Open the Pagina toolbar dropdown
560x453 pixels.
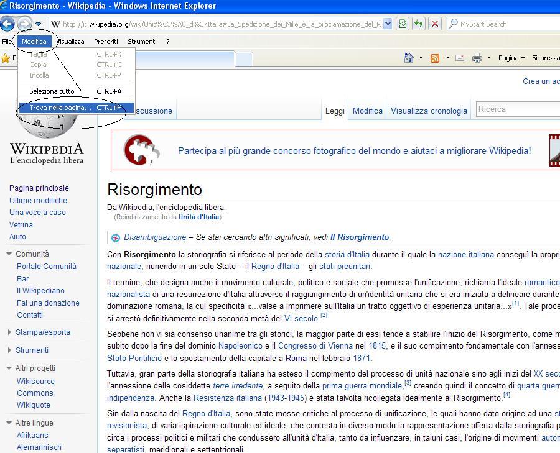click(511, 58)
